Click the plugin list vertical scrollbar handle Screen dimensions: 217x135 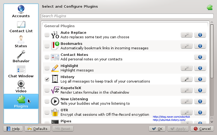[x=212, y=51]
